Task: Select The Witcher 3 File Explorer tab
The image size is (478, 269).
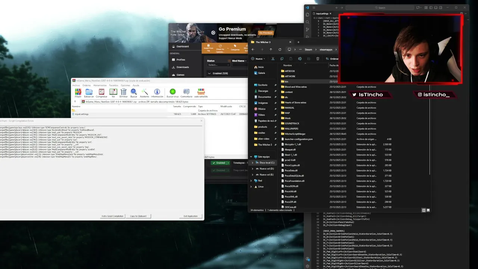Action: point(271,42)
